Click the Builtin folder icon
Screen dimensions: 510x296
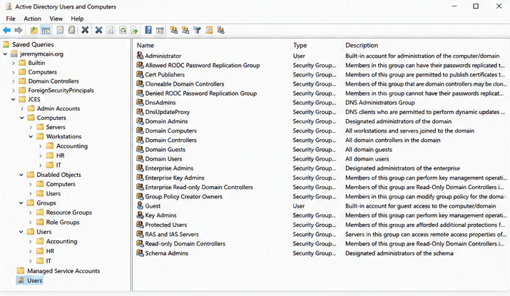pos(22,63)
